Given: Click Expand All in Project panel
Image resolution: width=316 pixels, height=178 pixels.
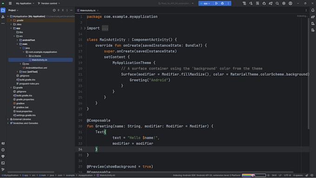Looking at the screenshot, I should point(59,10).
